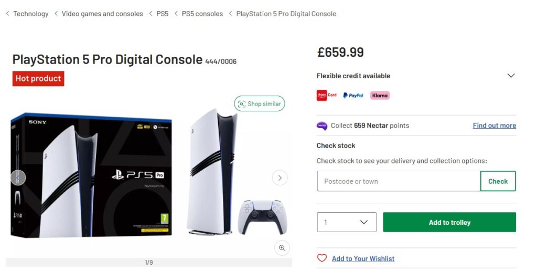
Task: Click the previous image arrow in gallery
Action: (x=18, y=178)
